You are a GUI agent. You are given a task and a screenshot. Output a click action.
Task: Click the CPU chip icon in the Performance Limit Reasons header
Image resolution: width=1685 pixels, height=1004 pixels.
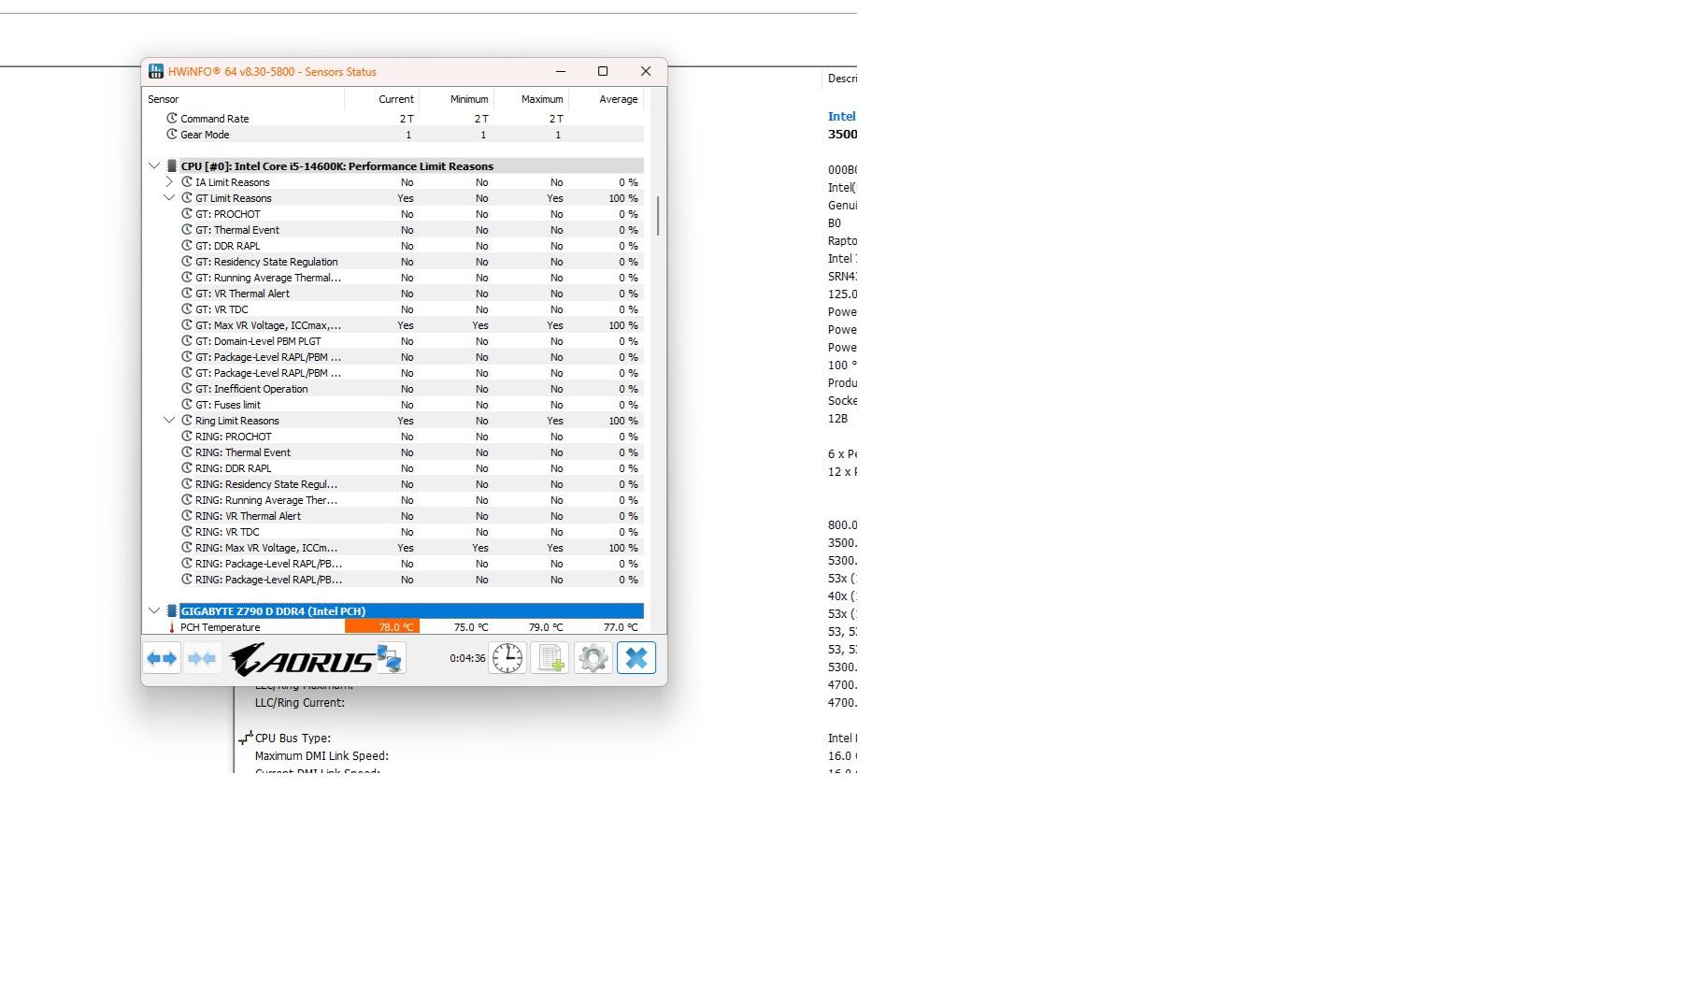(172, 166)
